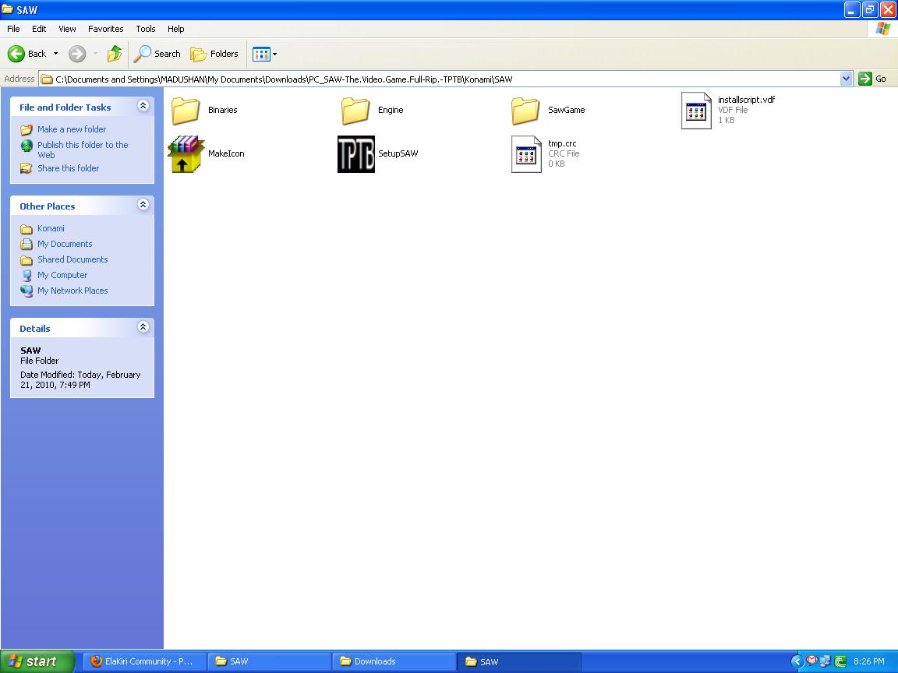Click the Binaries folder icon
Viewport: 898px width, 673px height.
(186, 111)
